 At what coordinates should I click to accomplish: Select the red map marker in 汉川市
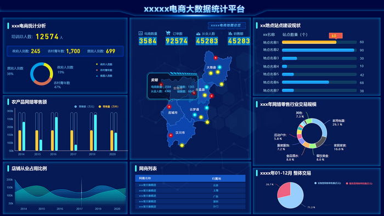pyautogui.click(x=171, y=135)
